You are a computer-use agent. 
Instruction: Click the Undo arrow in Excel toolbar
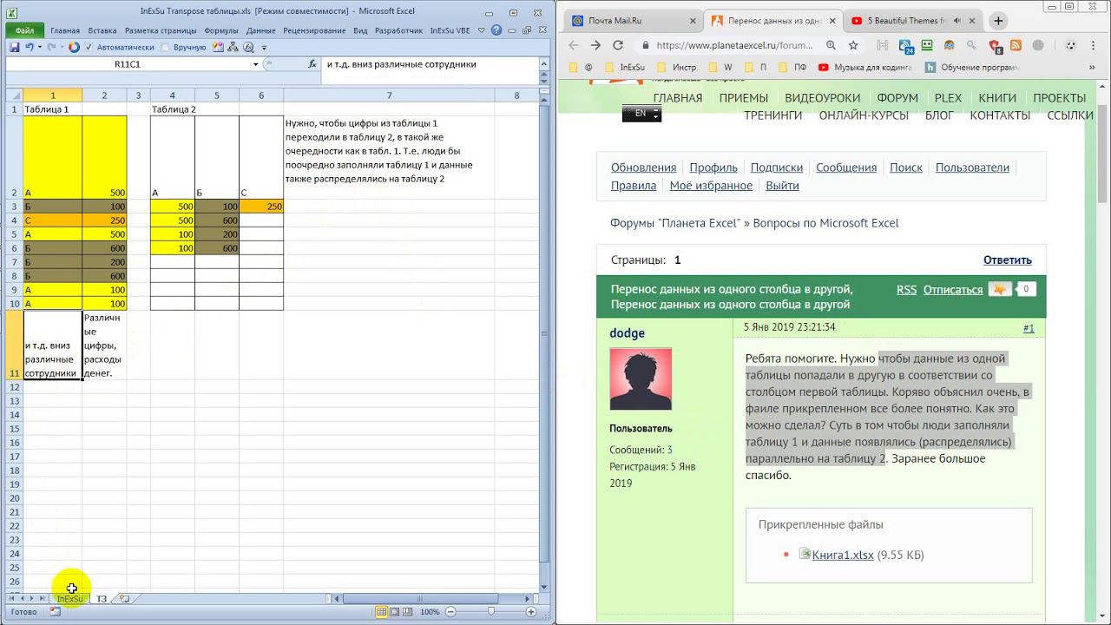[x=30, y=48]
